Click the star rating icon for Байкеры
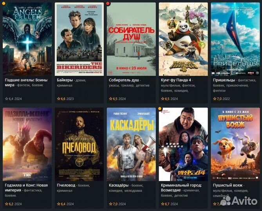Viewport: 262px width, 211px height. 58,99
